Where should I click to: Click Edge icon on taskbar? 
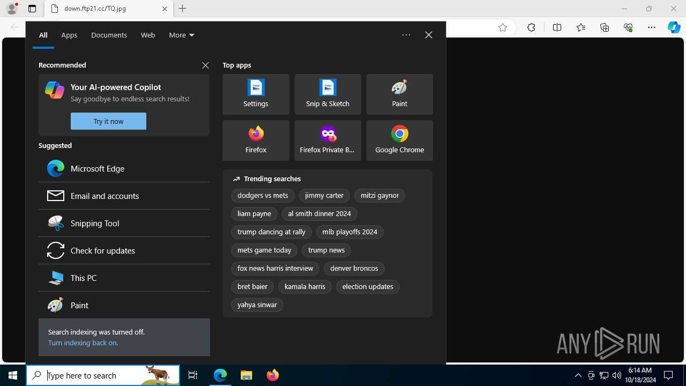click(220, 375)
